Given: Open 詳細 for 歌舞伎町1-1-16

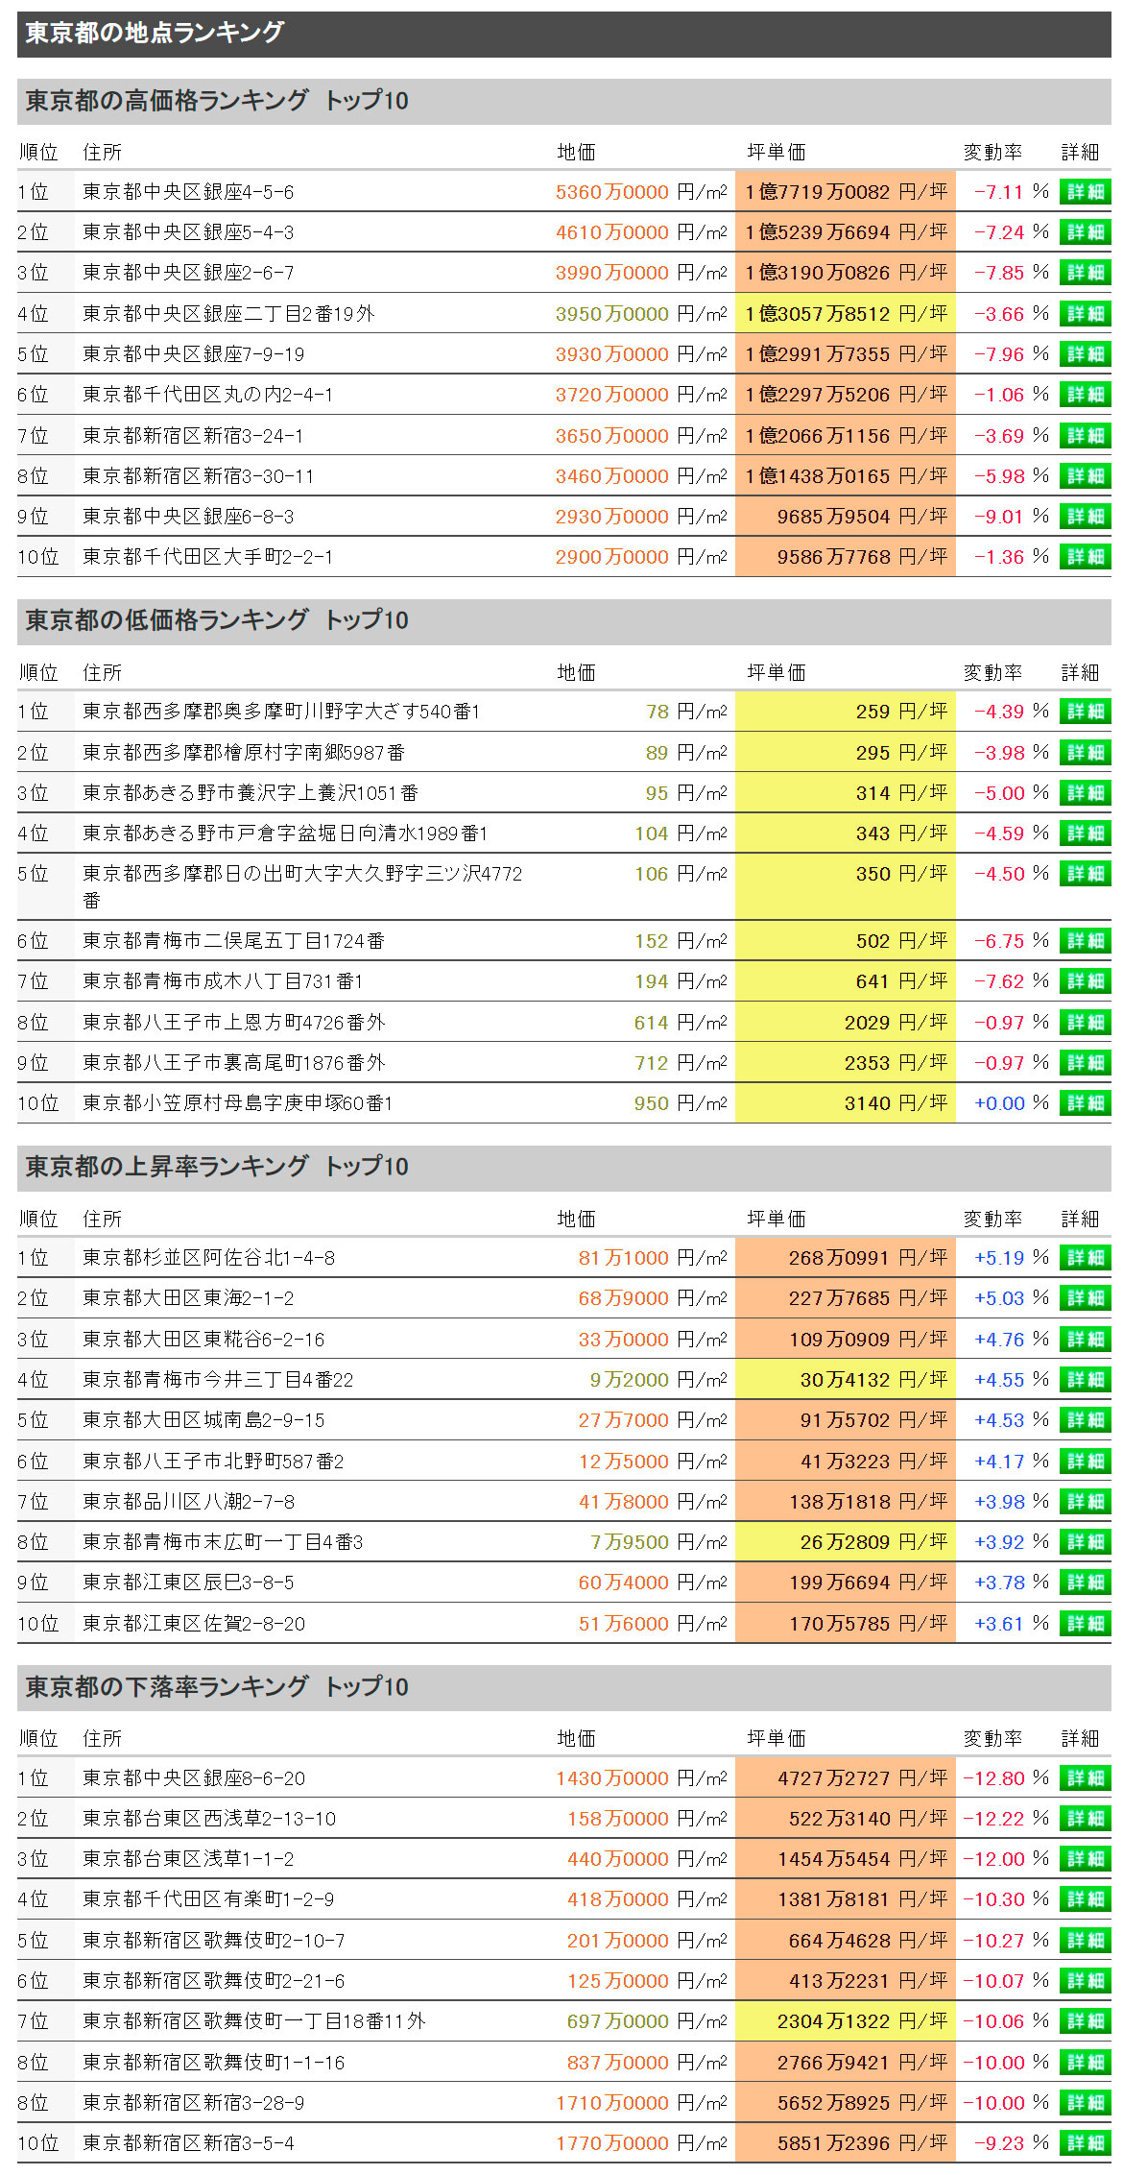Looking at the screenshot, I should point(1085,2063).
